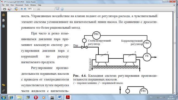Screen dimensions: 178x100
Task: Open the View menu
Action: point(12,5)
